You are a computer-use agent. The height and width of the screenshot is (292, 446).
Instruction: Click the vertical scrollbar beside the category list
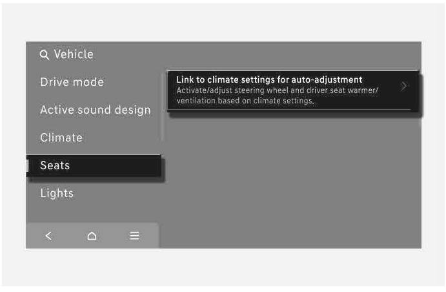pos(162,107)
